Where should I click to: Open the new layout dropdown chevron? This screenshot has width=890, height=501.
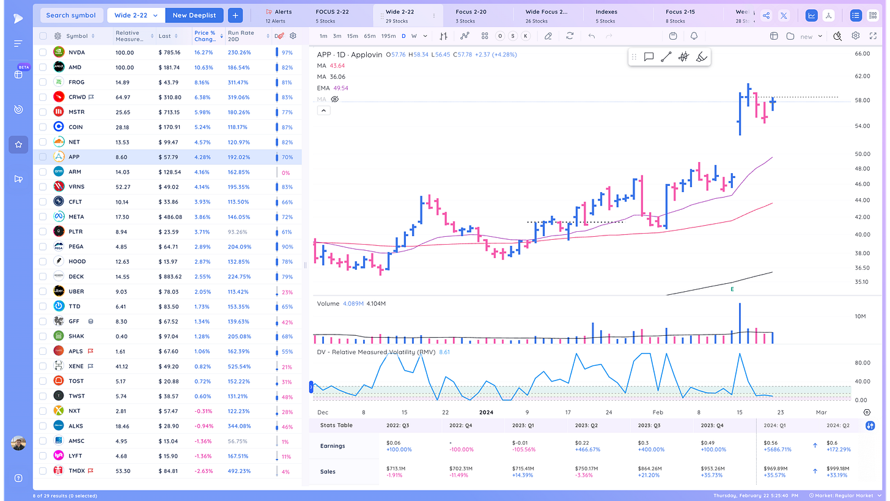click(x=820, y=36)
